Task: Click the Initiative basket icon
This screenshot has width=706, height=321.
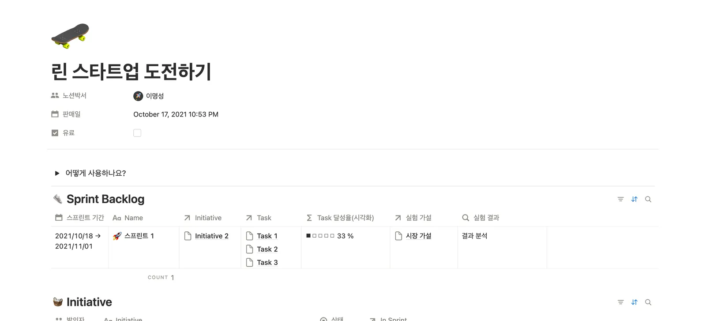Action: (58, 302)
